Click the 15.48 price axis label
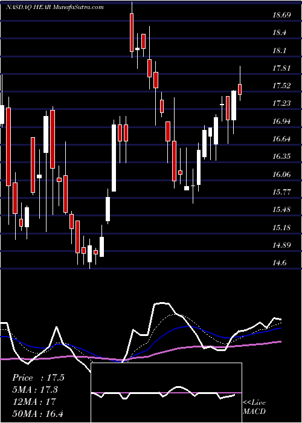Image resolution: width=302 pixels, height=423 pixels. click(x=281, y=210)
